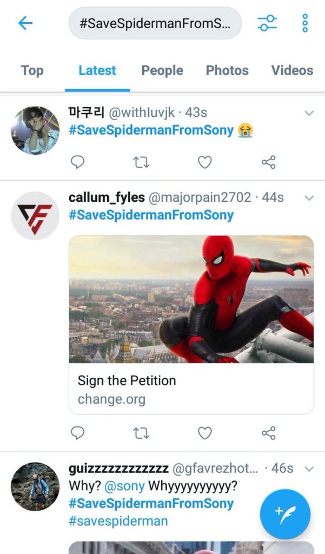
Task: Expand options chevron on withluvjk tweet
Action: [x=309, y=113]
